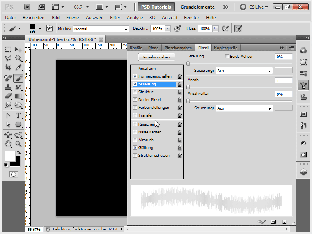Viewport: 312px width, 234px height.
Task: Select the PSD-Tutorials workspace button
Action: (x=156, y=7)
